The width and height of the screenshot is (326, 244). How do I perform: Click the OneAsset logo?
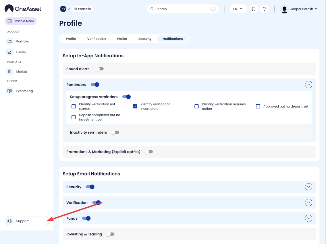[x=23, y=9]
